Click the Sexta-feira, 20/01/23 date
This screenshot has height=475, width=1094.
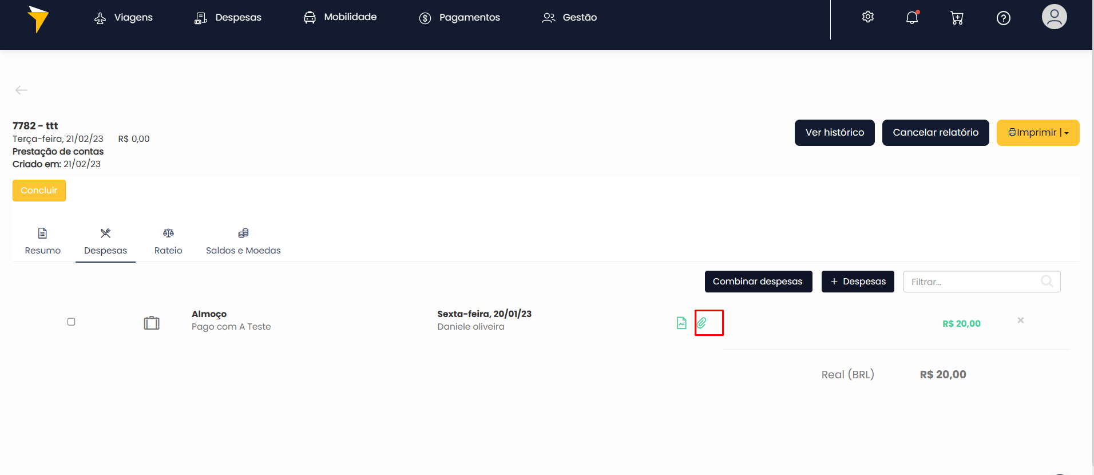click(x=485, y=314)
